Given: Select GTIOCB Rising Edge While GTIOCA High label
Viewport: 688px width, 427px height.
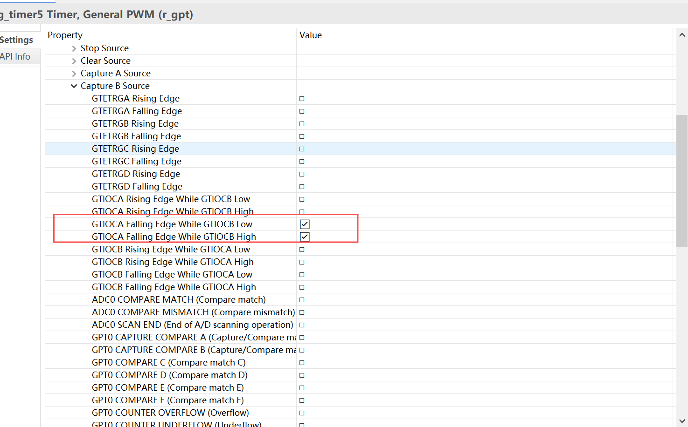Looking at the screenshot, I should click(173, 262).
